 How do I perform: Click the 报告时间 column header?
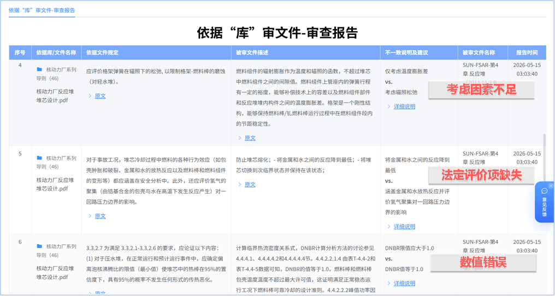pos(527,53)
